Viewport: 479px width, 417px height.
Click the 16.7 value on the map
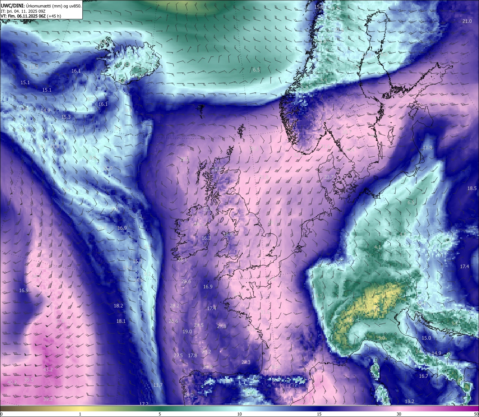coord(423,376)
